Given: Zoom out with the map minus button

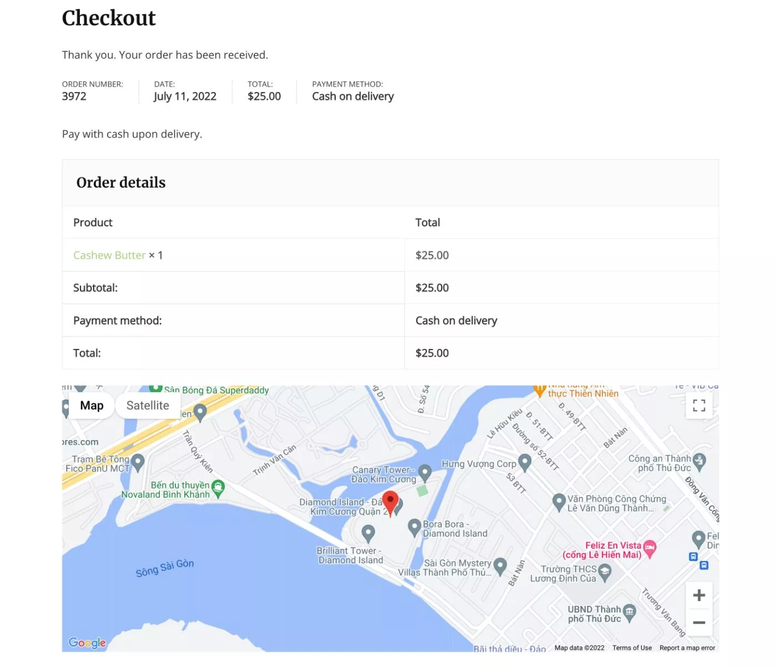Looking at the screenshot, I should click(x=699, y=623).
